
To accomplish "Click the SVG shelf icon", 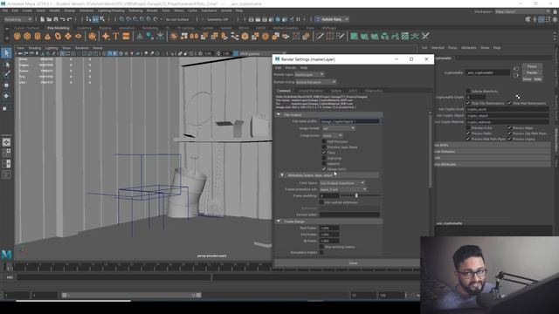I will coord(126,37).
